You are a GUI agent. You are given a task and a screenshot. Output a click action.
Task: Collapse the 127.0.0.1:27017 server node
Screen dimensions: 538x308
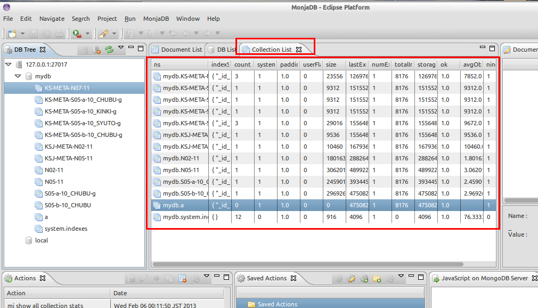click(9, 64)
